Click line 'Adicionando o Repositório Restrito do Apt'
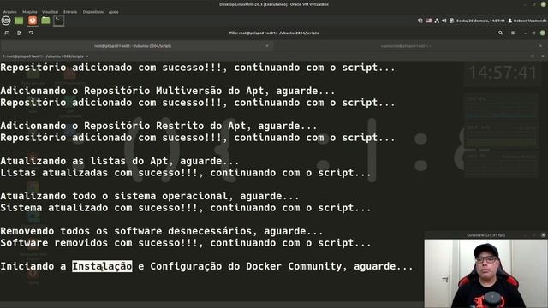Viewport: 548px width, 308px height. tap(158, 126)
